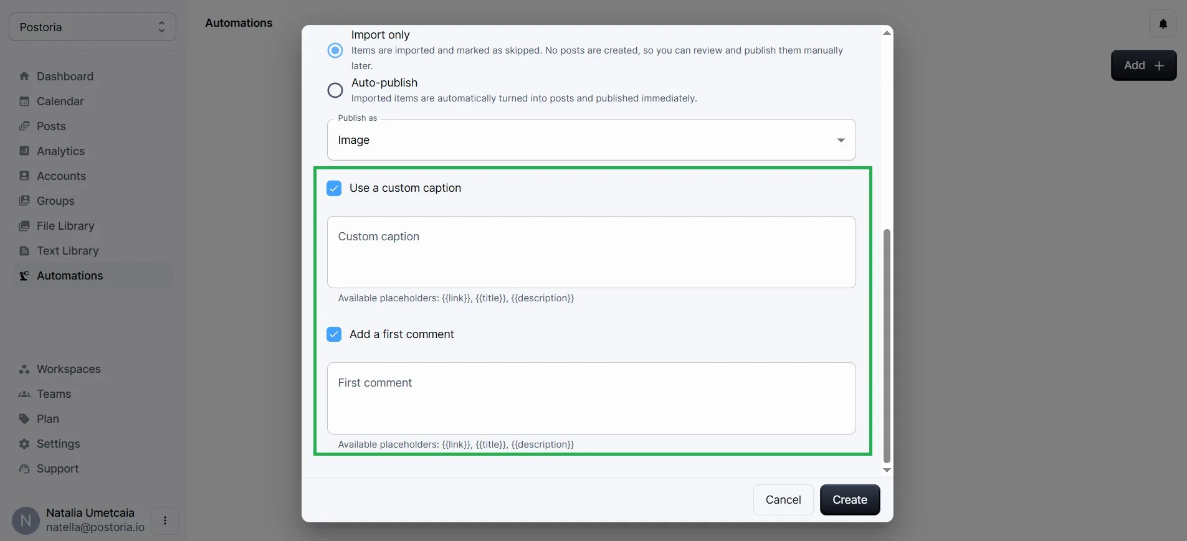
Task: Select the Import only radio button
Action: click(x=335, y=50)
